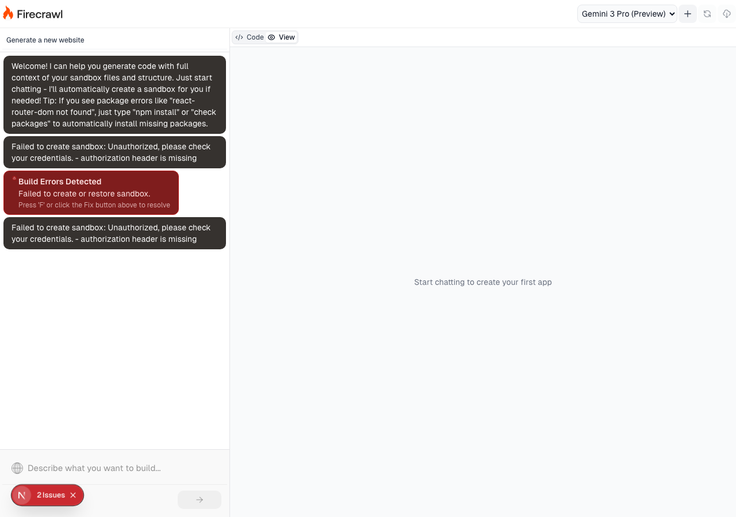Screen dimensions: 736x517
Task: Click the plus new sandbox button
Action: click(688, 14)
